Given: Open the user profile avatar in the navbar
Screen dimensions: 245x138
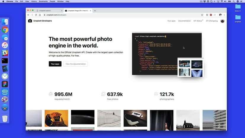Looking at the screenshot, I should coord(223,21).
